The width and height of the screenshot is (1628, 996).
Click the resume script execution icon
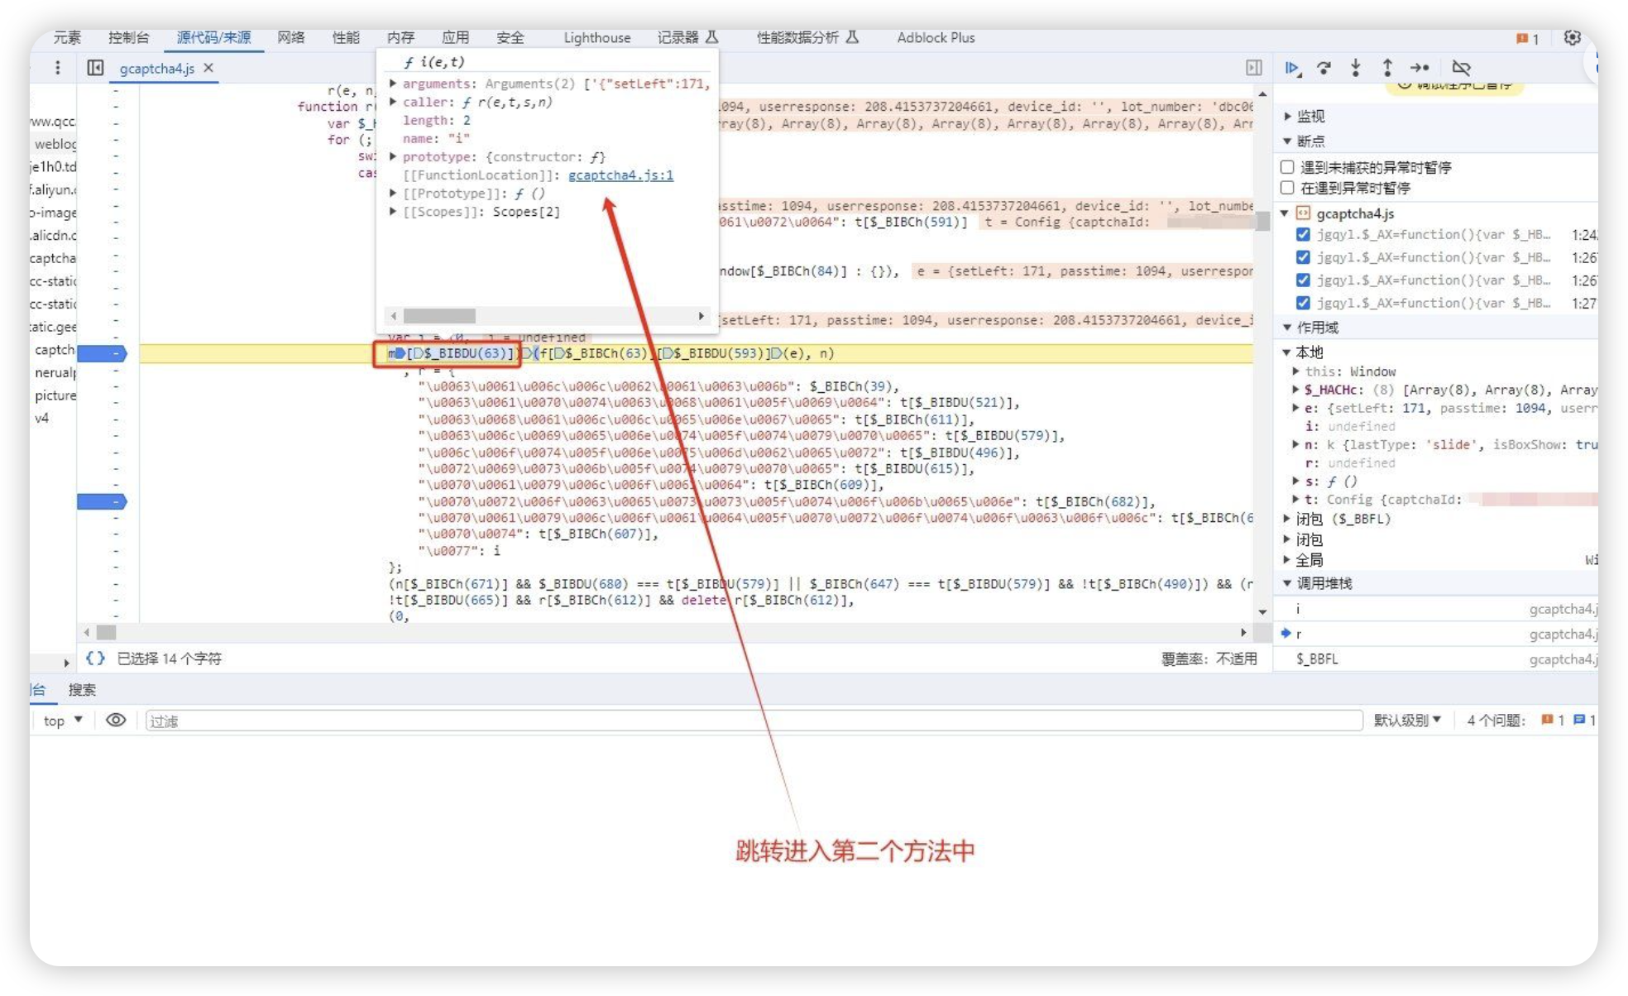click(1293, 67)
